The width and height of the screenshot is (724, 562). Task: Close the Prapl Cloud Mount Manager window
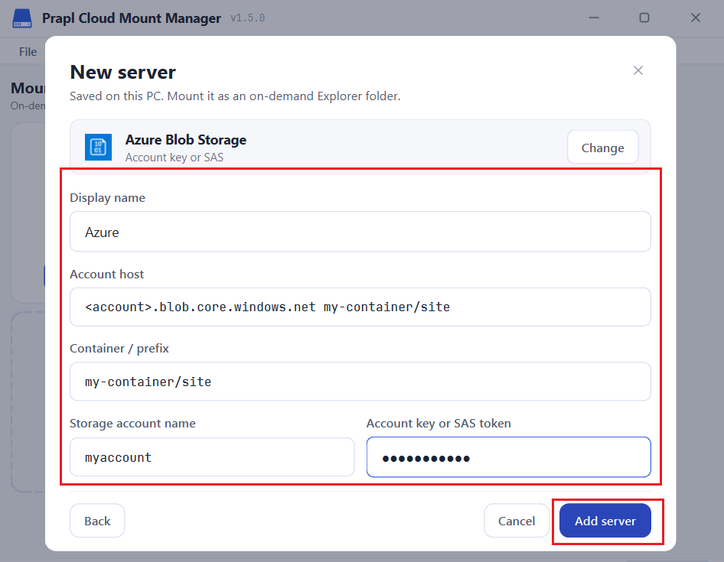[696, 18]
